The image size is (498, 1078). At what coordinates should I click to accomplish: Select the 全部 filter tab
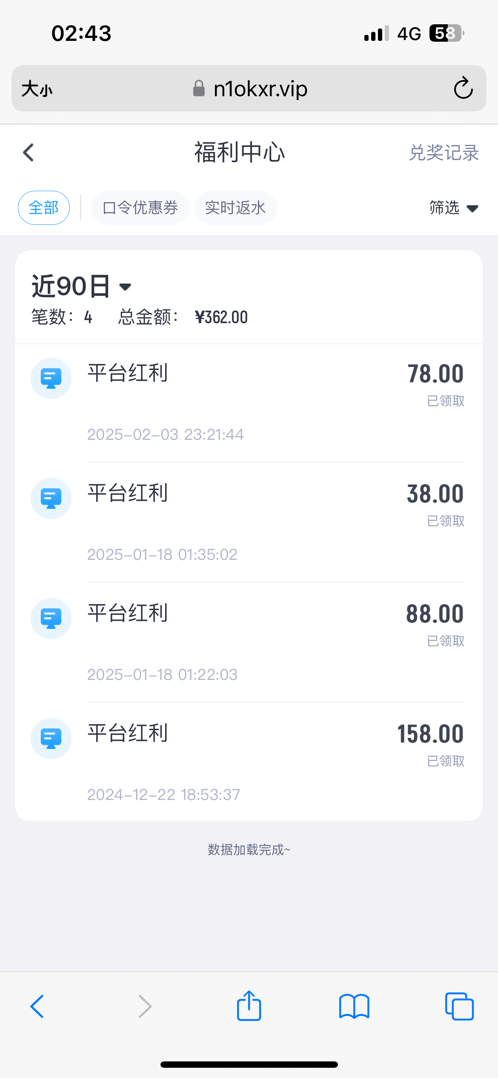43,208
